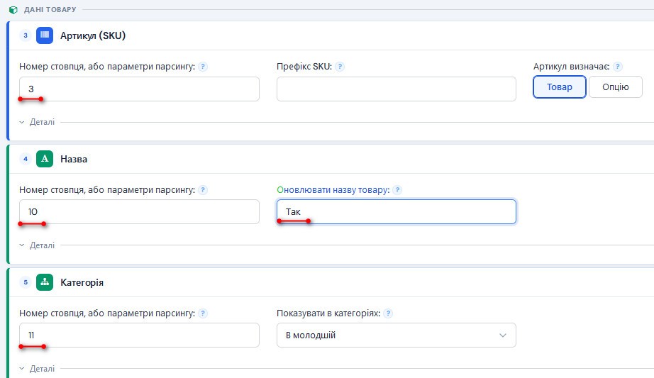Focus the SKU column number field containing 3

(x=139, y=89)
